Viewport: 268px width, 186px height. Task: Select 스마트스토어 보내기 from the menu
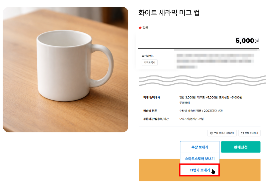click(200, 159)
